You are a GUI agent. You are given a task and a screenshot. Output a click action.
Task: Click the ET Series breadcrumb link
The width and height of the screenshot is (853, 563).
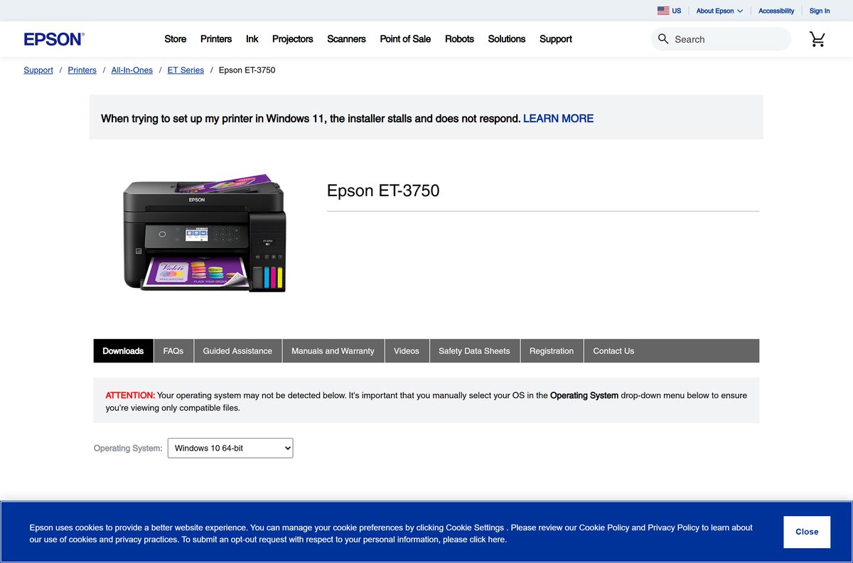click(186, 70)
